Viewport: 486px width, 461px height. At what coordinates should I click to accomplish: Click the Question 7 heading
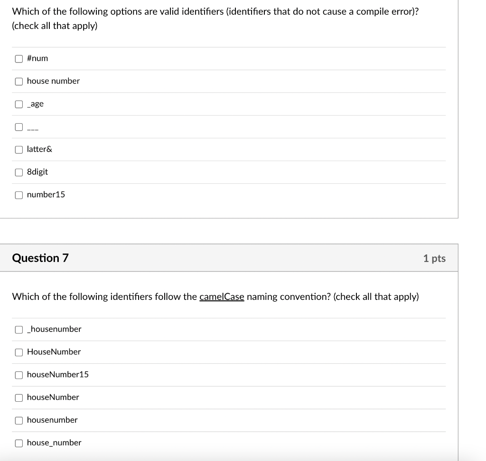click(40, 258)
